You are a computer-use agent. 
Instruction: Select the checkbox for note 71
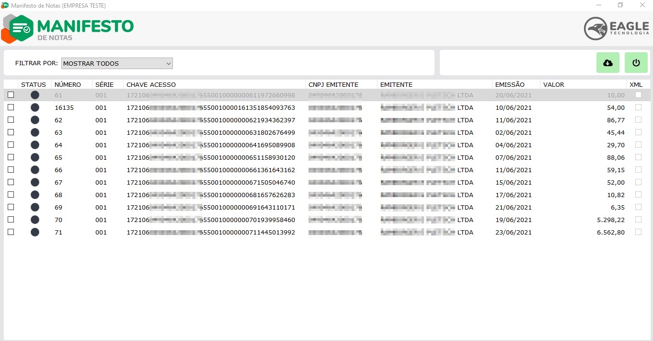click(11, 232)
